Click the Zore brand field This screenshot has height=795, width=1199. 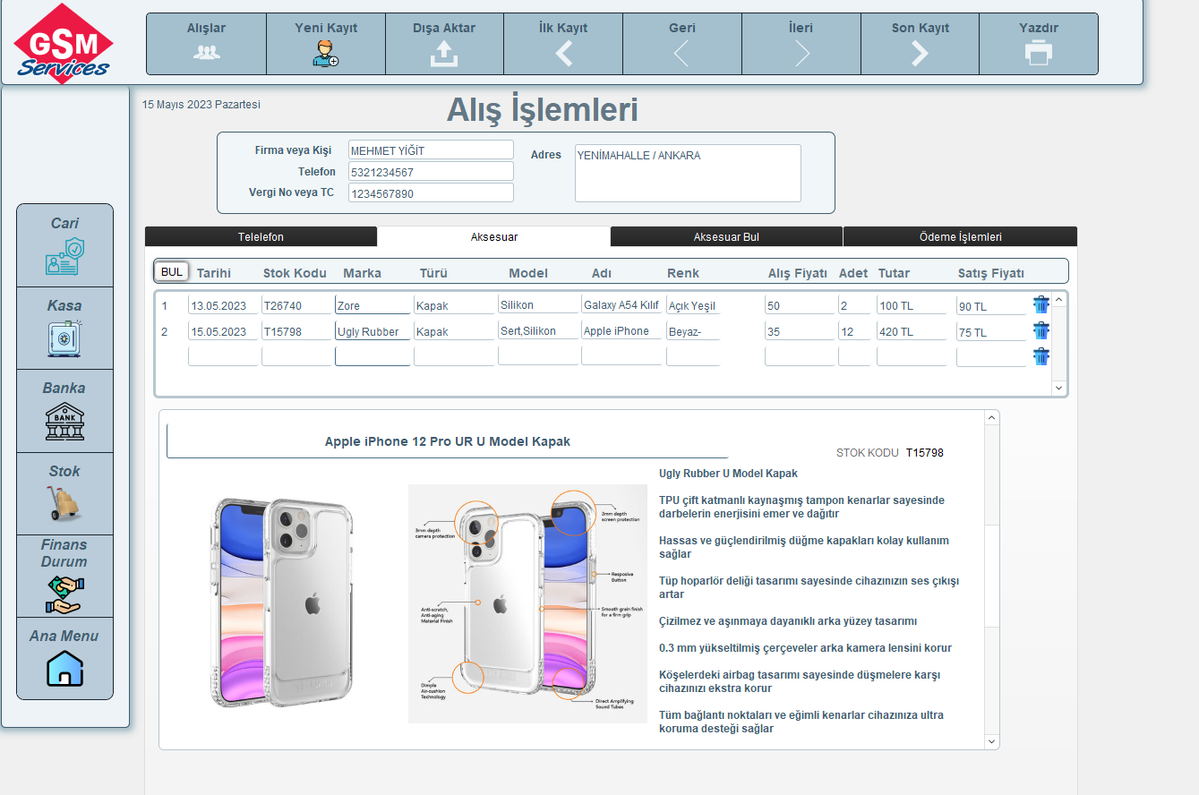(x=373, y=305)
